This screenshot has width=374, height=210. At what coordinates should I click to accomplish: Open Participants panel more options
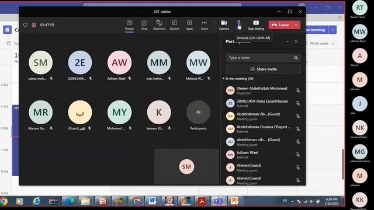click(288, 41)
